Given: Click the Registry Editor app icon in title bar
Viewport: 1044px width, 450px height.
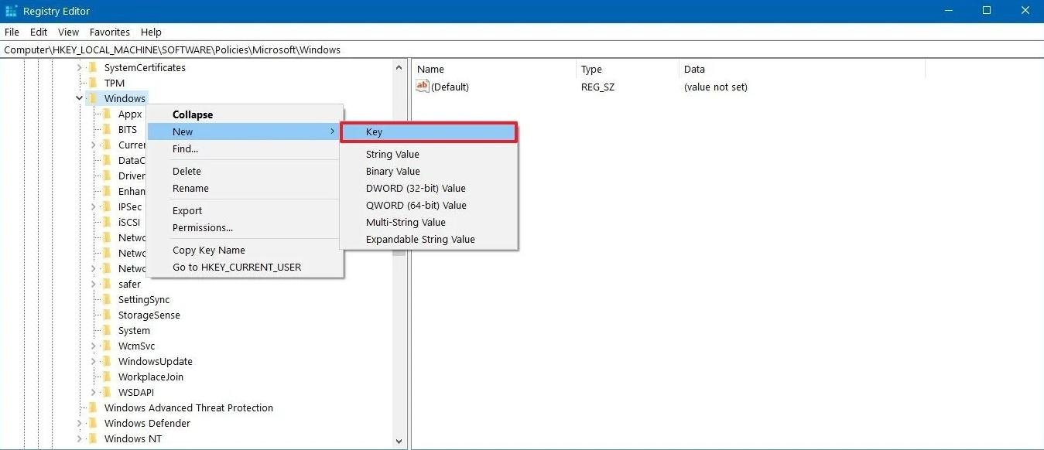Looking at the screenshot, I should (11, 11).
